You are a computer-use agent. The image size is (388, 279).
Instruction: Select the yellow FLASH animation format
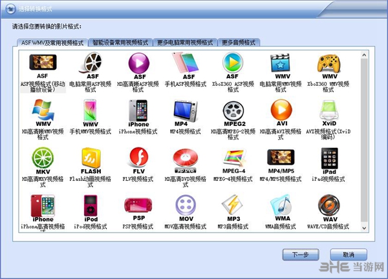pos(91,167)
